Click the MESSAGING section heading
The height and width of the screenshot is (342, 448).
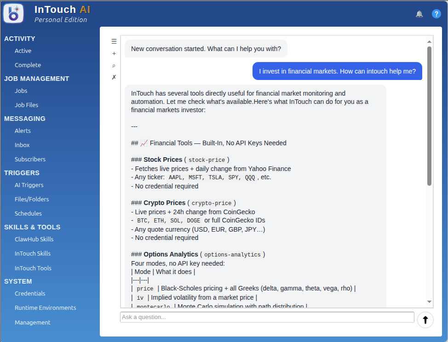[x=25, y=119]
